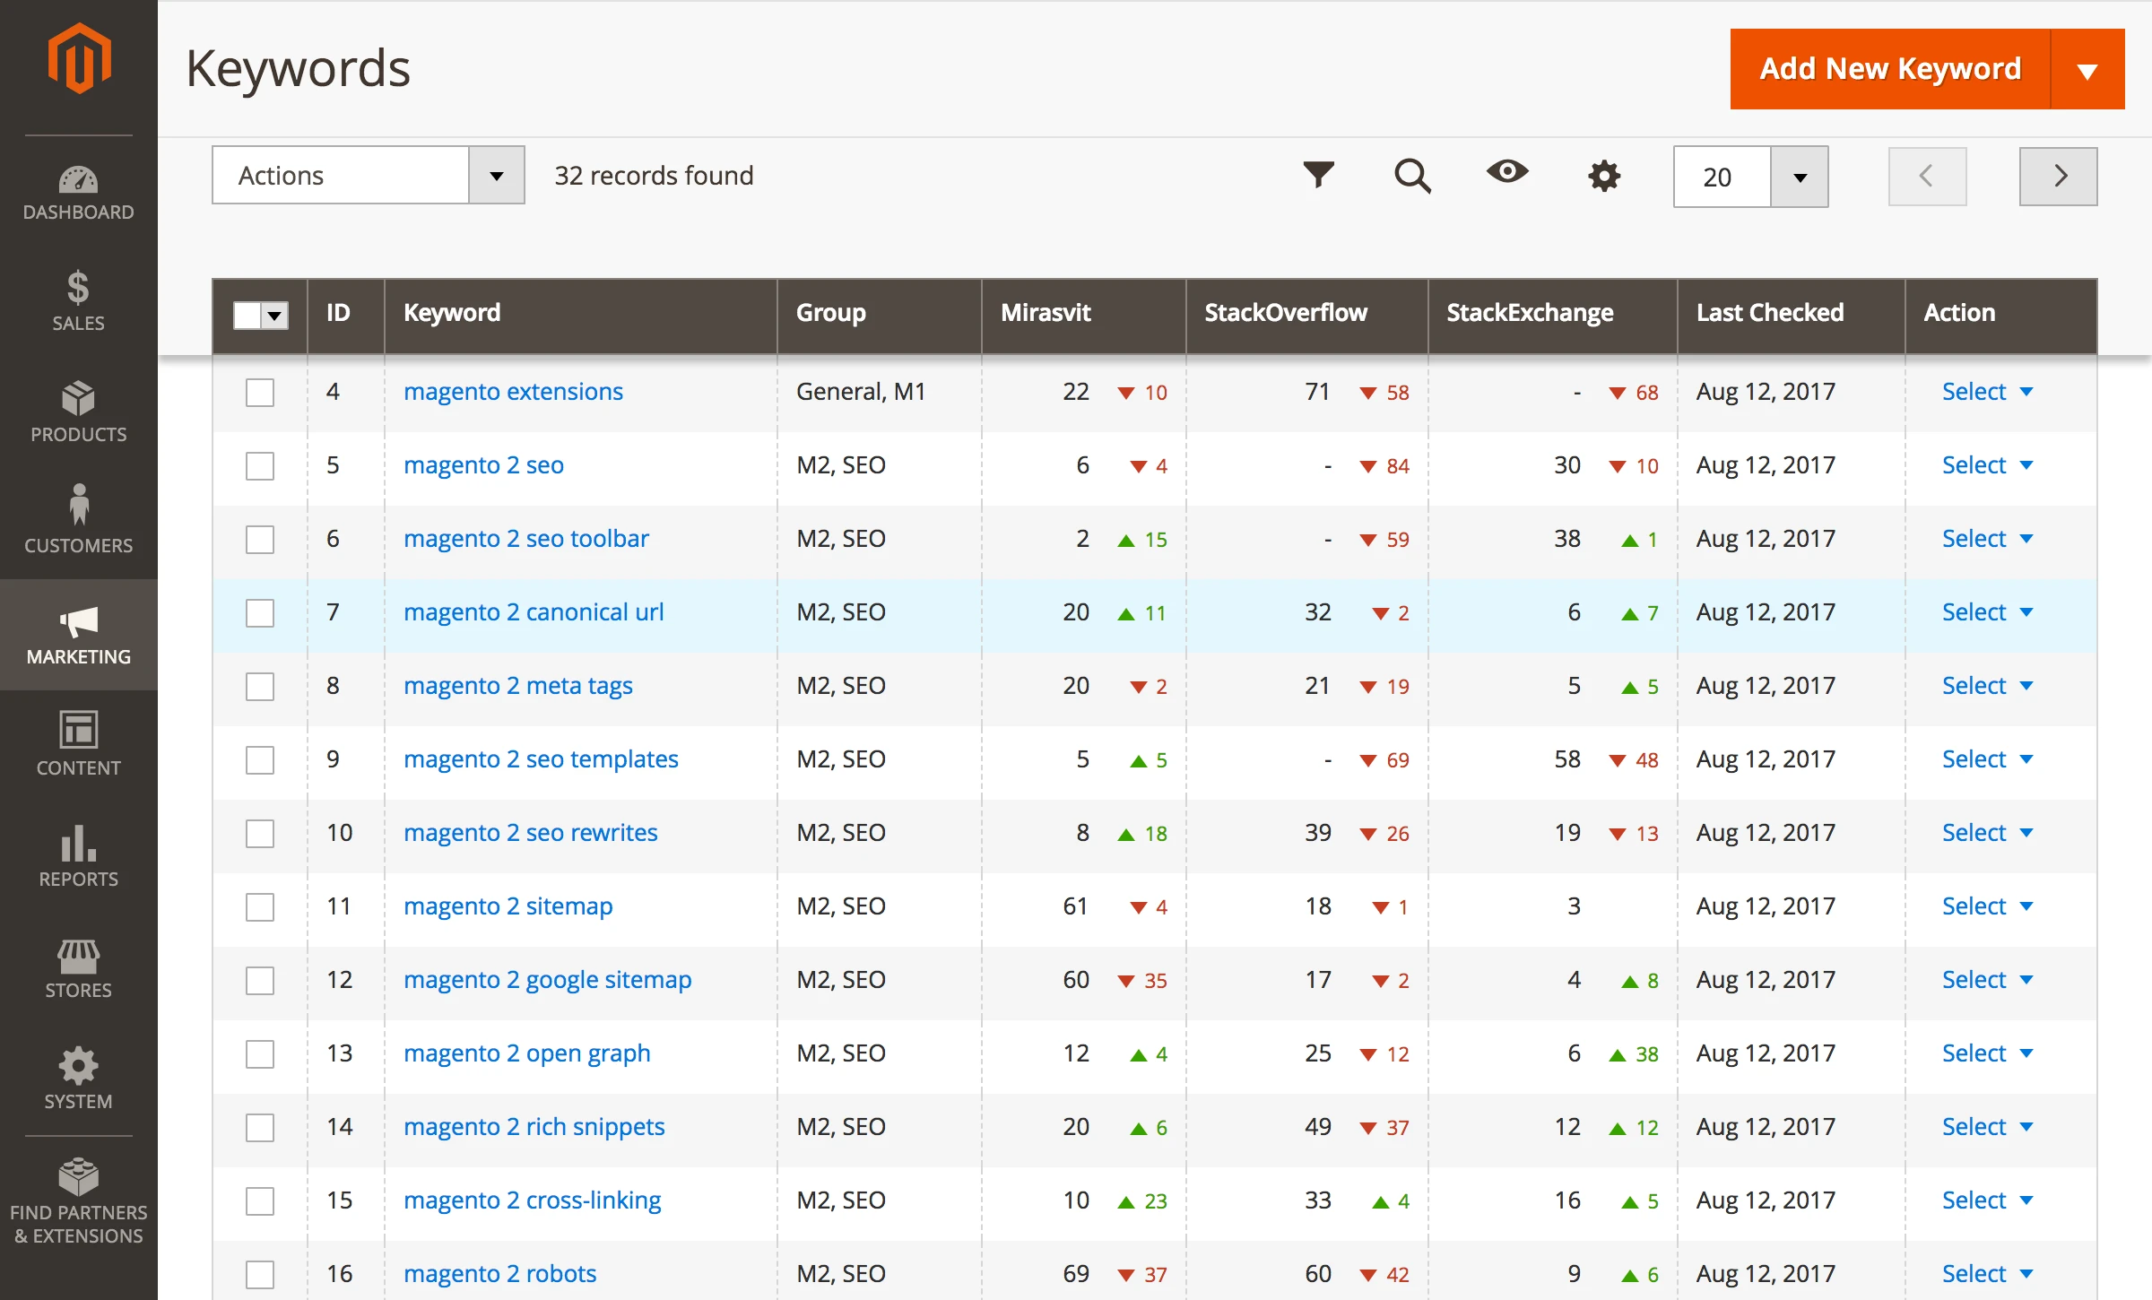Check the row with ID 10

point(260,834)
